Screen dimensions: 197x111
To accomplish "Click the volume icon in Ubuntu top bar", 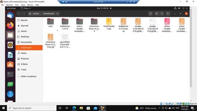I will point(179,8).
